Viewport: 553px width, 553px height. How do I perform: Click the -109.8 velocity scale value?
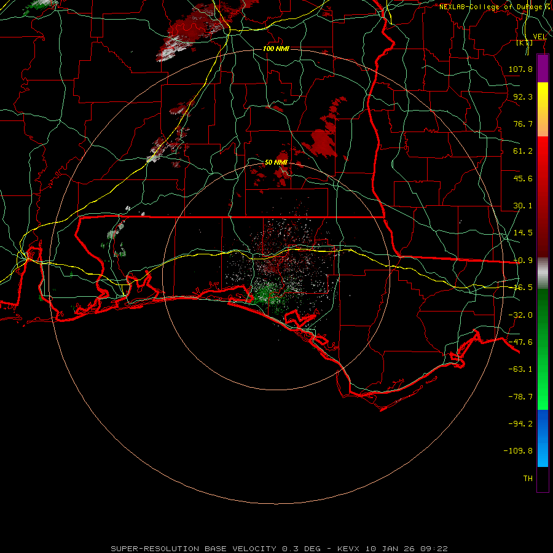518,451
